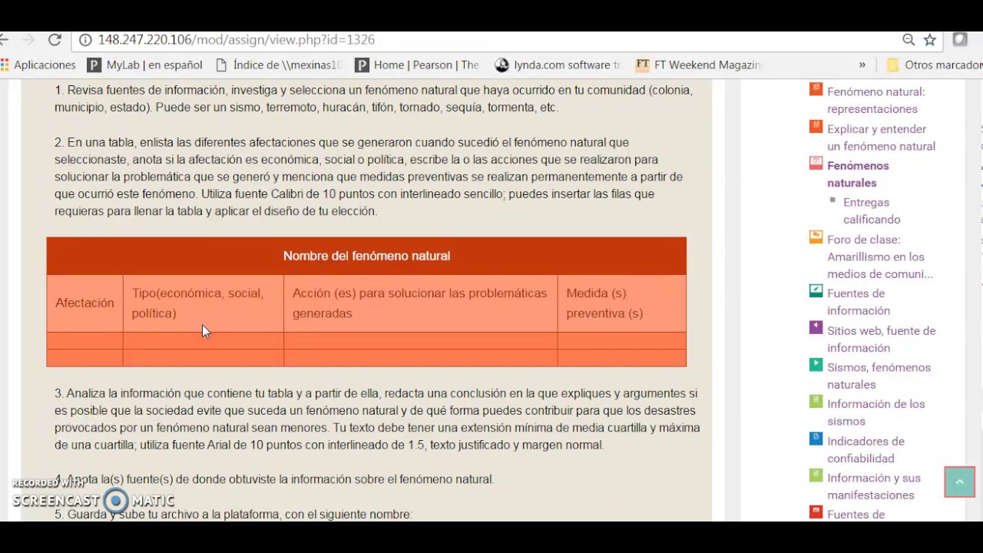Open the Fenómenos naturales sidebar item
The image size is (983, 553).
[x=858, y=174]
